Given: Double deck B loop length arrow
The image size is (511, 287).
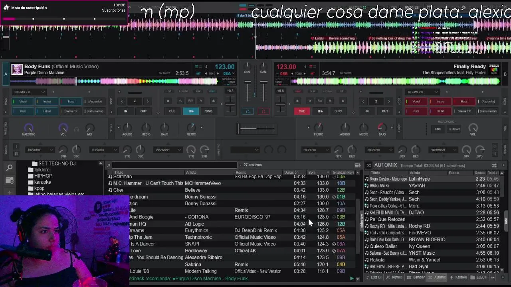Looking at the screenshot, I should pyautogui.click(x=388, y=101).
